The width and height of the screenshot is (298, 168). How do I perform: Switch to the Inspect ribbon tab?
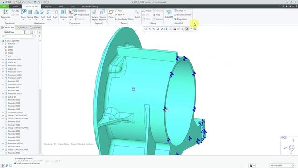tap(48, 7)
